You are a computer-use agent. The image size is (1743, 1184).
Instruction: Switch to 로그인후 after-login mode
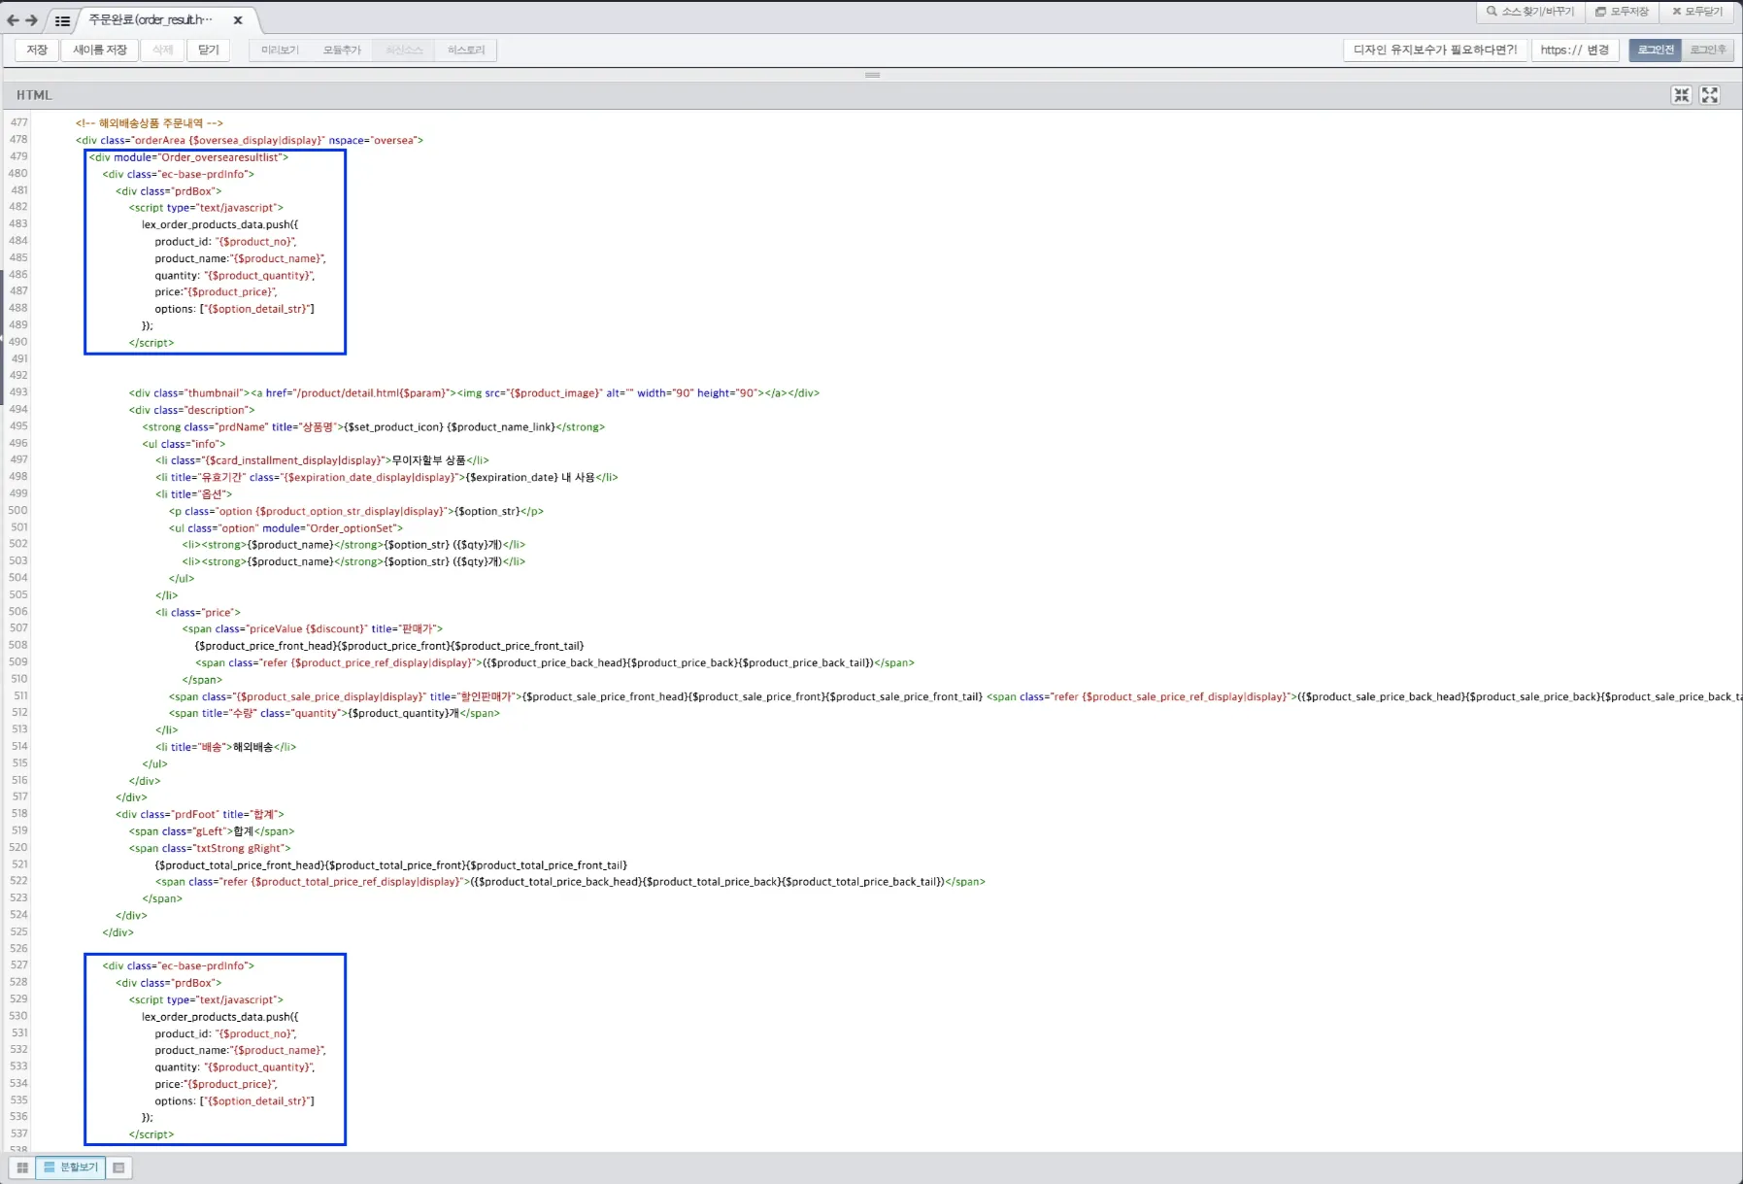(x=1708, y=50)
